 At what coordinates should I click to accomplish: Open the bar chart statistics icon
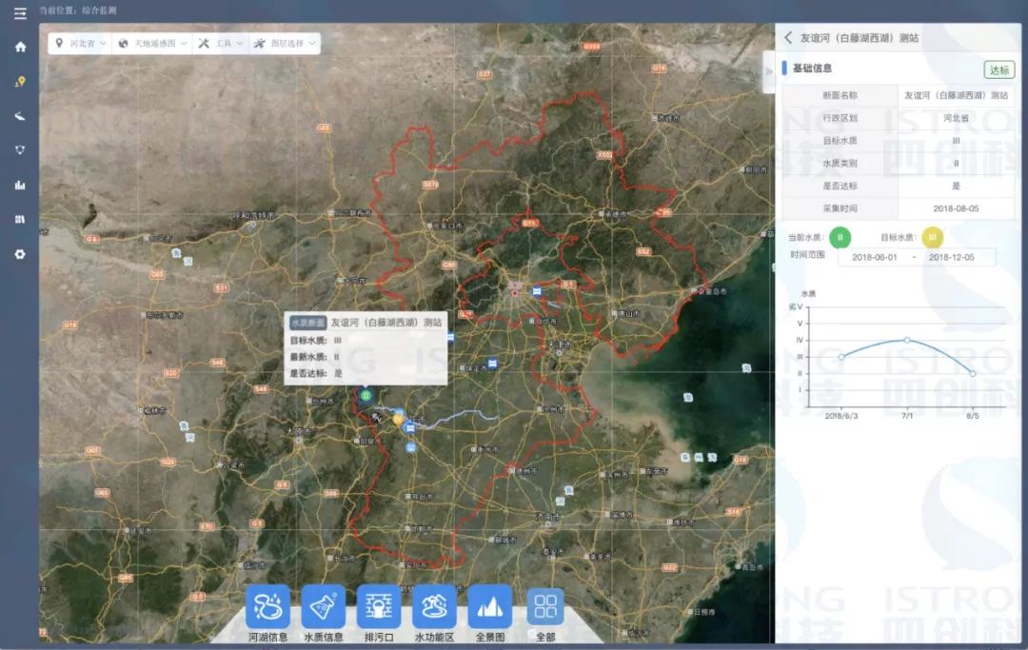tap(20, 185)
